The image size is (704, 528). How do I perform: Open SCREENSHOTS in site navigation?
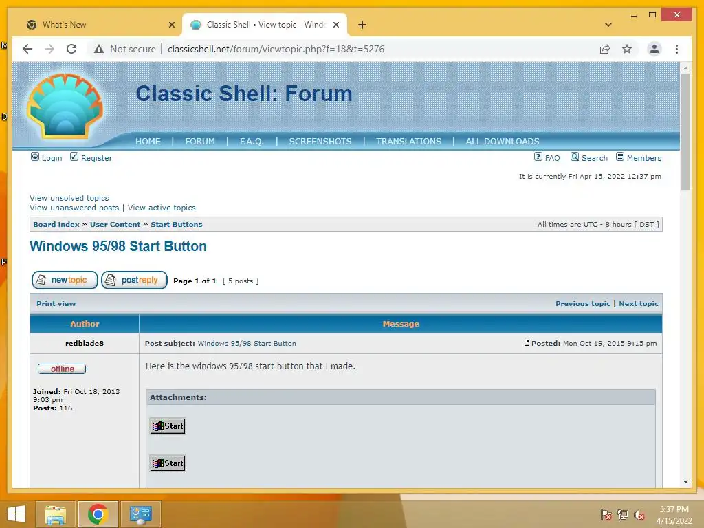(x=320, y=142)
